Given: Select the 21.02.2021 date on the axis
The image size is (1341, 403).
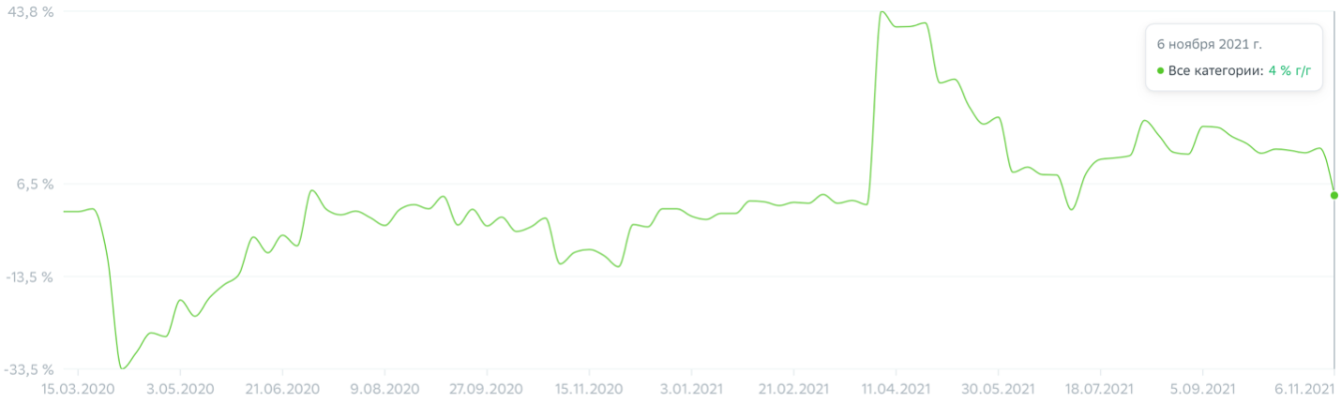Looking at the screenshot, I should coord(791,388).
